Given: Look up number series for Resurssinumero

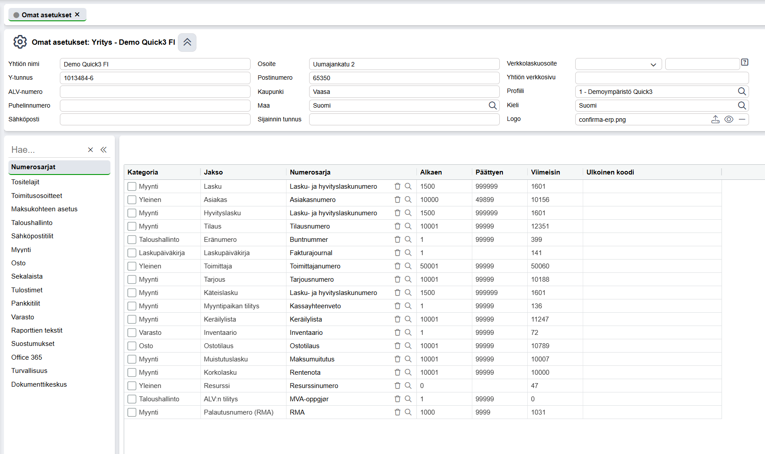Looking at the screenshot, I should (x=408, y=386).
